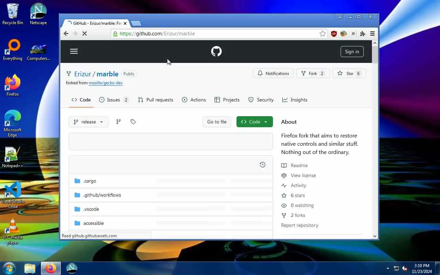Open the .cargo folder
The width and height of the screenshot is (440, 275).
click(90, 181)
